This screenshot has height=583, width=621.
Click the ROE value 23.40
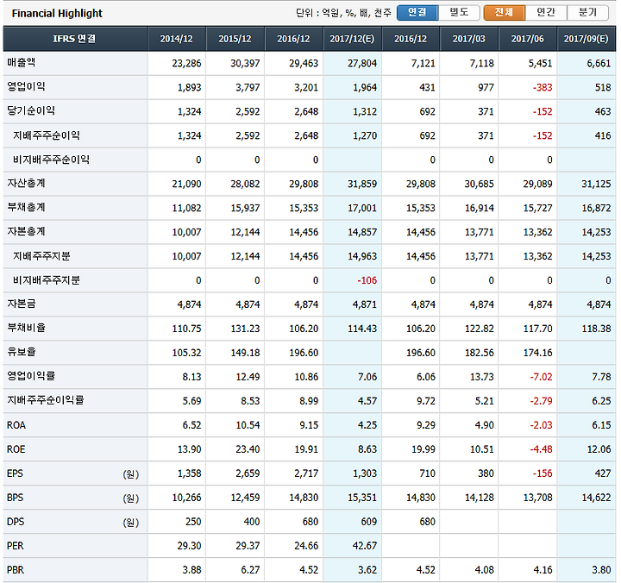click(248, 449)
